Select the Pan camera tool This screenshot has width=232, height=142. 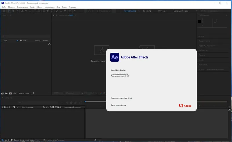[26, 11]
